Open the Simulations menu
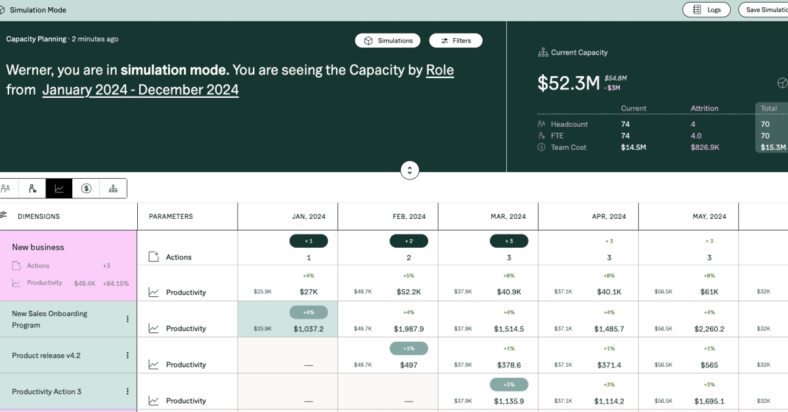The image size is (788, 412). [388, 41]
